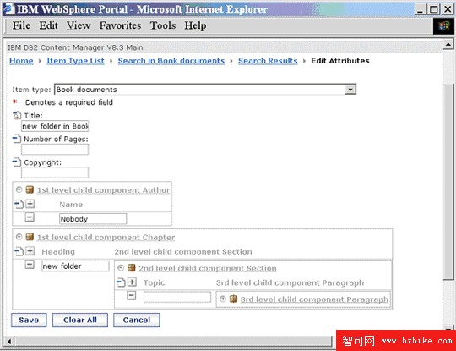Click the vertical scrollbar thumb
Screen dimensions: 456x351
pyautogui.click(x=448, y=183)
